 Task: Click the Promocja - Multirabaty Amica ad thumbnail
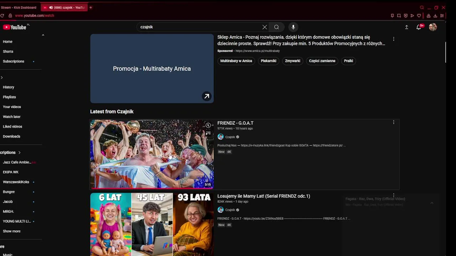pos(152,69)
